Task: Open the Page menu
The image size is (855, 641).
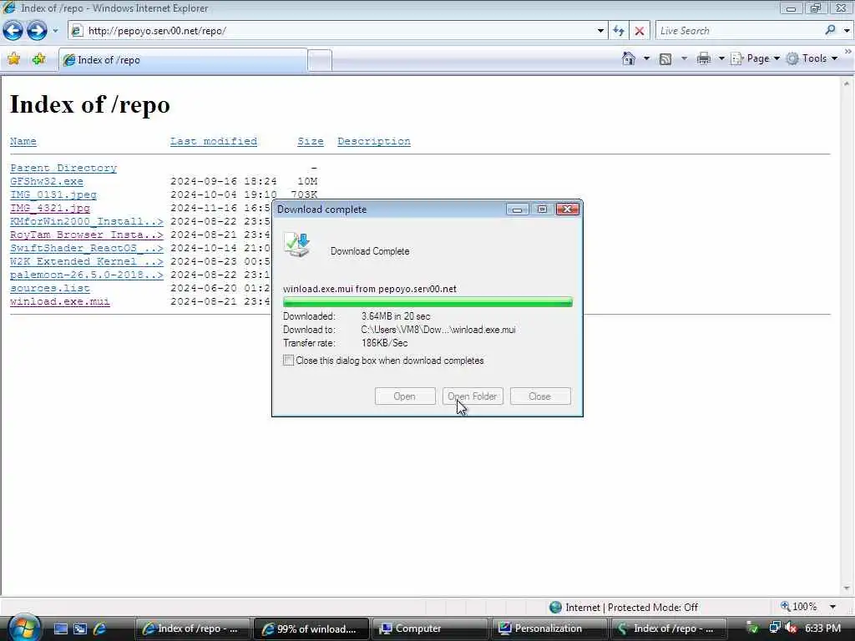Action: point(755,58)
